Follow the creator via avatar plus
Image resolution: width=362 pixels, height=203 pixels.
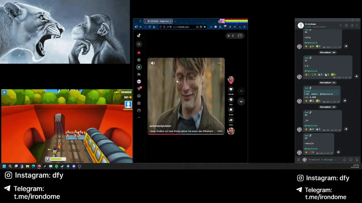click(231, 83)
